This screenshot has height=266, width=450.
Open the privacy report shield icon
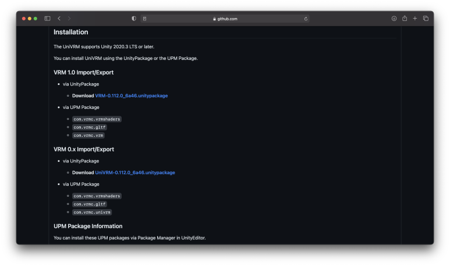[x=134, y=19]
